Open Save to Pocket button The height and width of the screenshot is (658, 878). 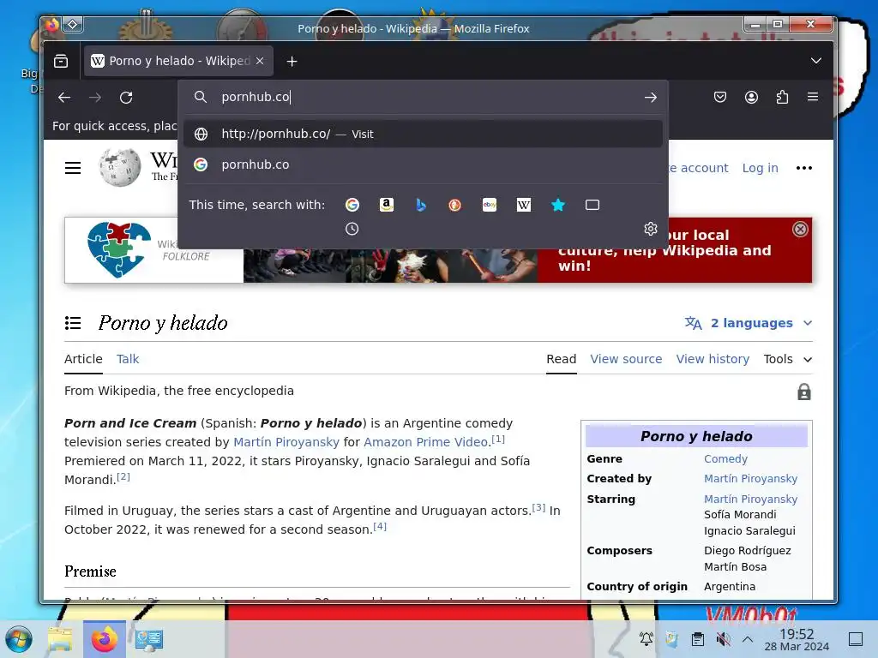tap(720, 98)
